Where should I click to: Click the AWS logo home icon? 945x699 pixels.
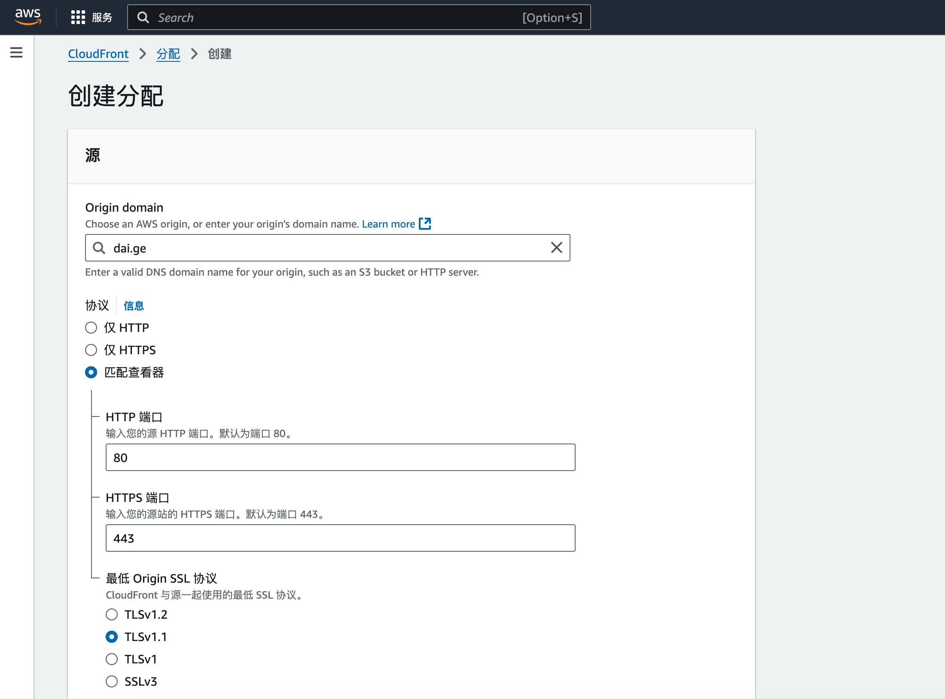[28, 17]
